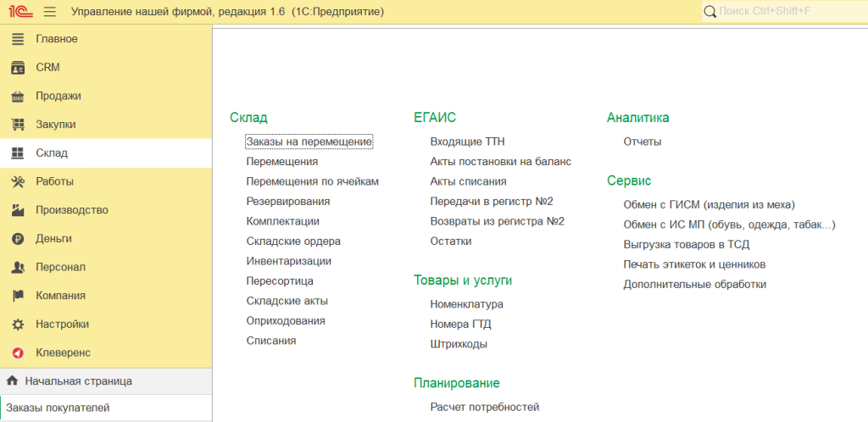This screenshot has width=868, height=422.
Task: Open the Главное section
Action: pyautogui.click(x=106, y=39)
